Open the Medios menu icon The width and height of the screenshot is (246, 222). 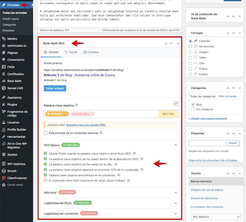(x=4, y=39)
